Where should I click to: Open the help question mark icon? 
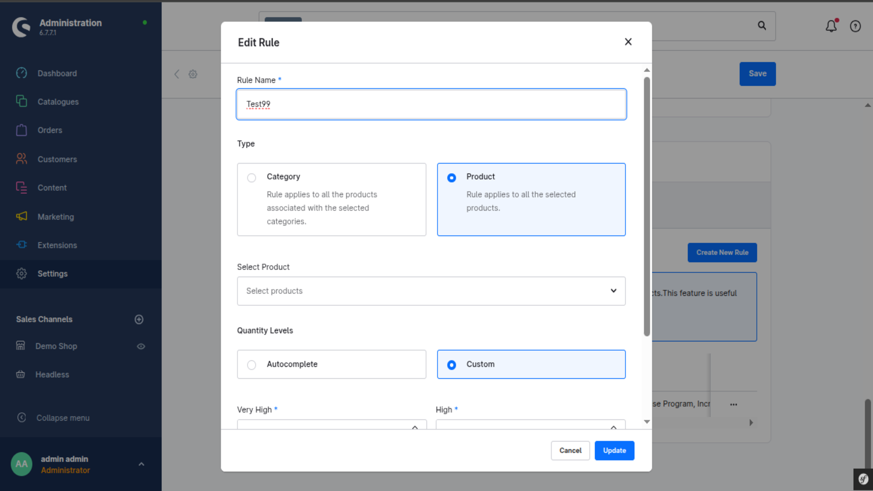coord(855,26)
